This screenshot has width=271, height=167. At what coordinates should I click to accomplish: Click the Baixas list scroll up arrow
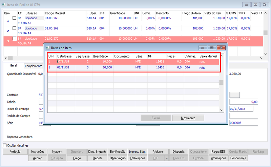point(221,56)
